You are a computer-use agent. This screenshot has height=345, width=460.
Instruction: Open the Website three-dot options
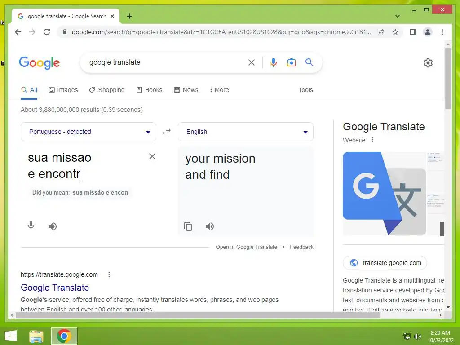coord(372,140)
